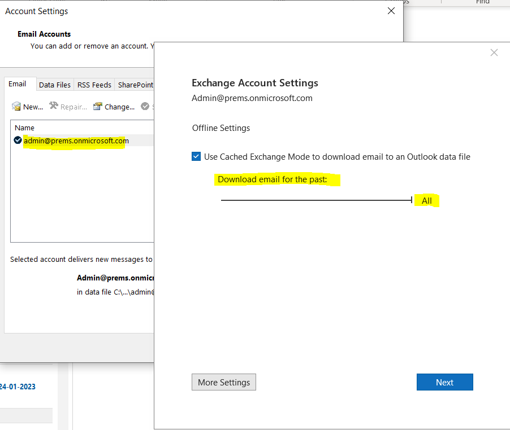Viewport: 510px width, 430px height.
Task: Click the Next button
Action: pyautogui.click(x=444, y=382)
